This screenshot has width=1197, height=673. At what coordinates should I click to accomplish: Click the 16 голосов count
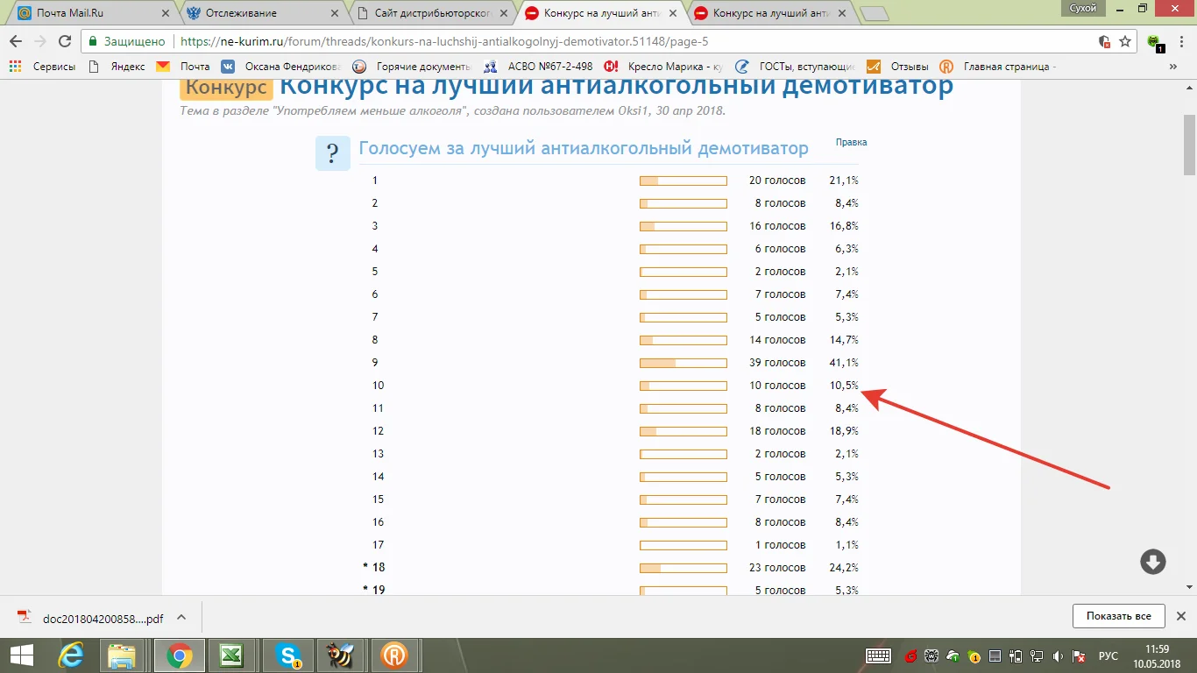tap(777, 226)
